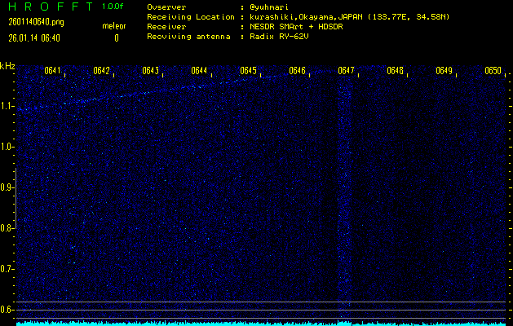Image resolution: width=513 pixels, height=326 pixels.
Task: Click the 1.0 kHz axis label
Action: coord(6,148)
